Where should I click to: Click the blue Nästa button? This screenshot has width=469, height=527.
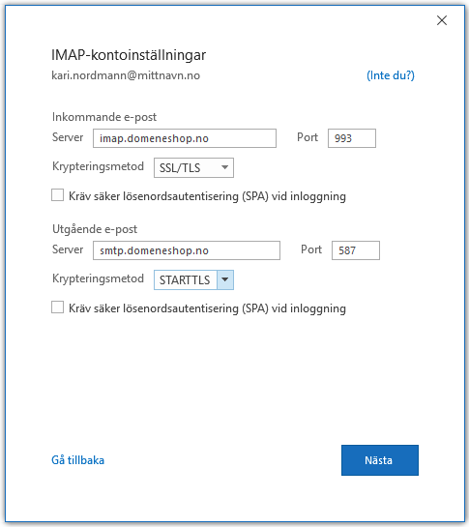(x=380, y=460)
